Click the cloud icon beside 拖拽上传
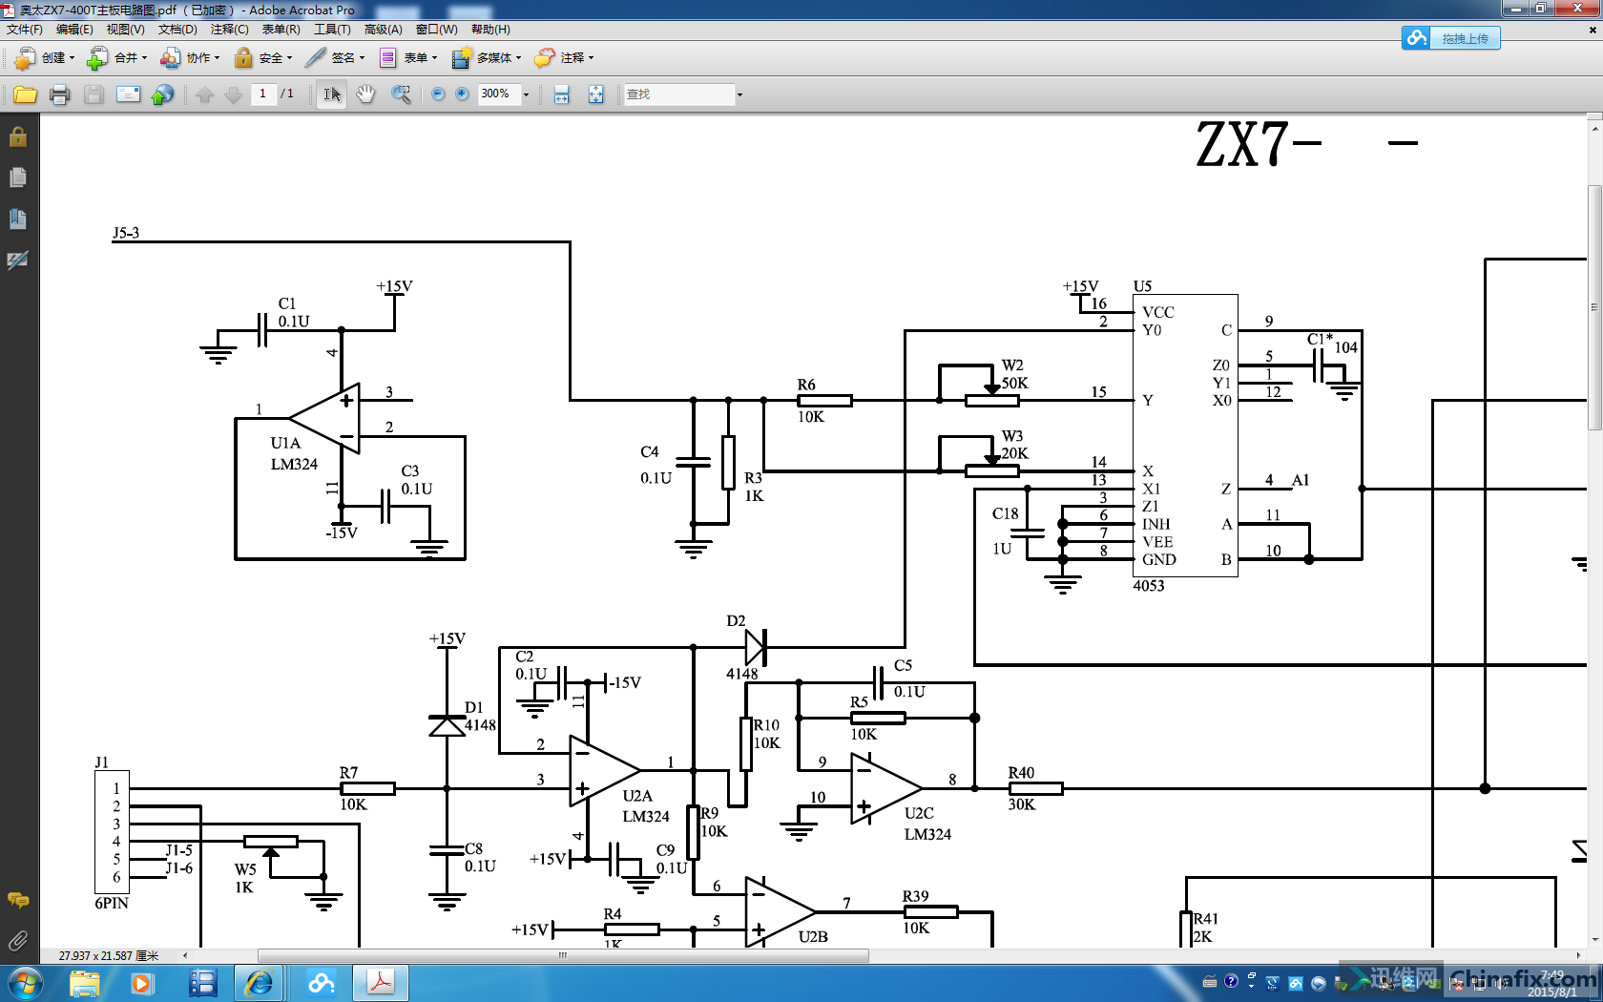The height and width of the screenshot is (1002, 1603). tap(1417, 38)
